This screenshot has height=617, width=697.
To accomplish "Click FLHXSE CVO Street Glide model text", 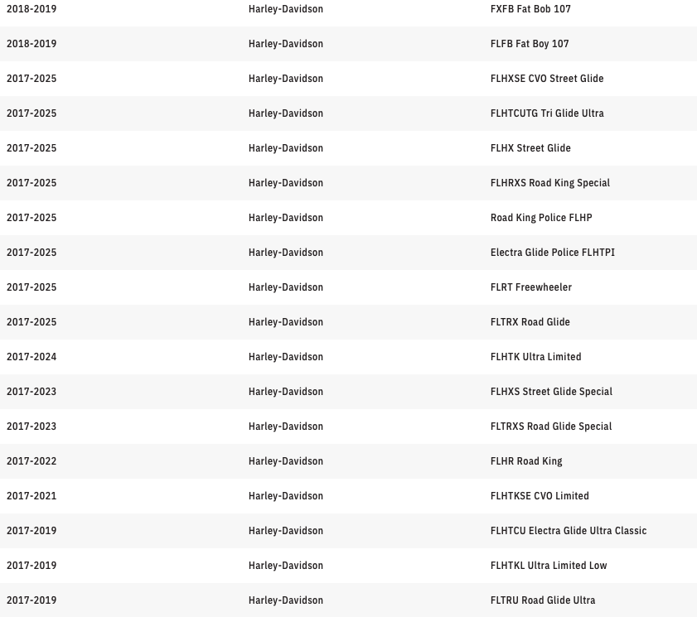I will pyautogui.click(x=547, y=79).
